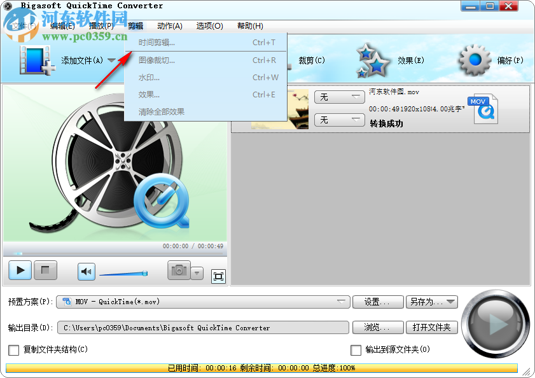Take a snapshot with the camera icon

tap(180, 271)
